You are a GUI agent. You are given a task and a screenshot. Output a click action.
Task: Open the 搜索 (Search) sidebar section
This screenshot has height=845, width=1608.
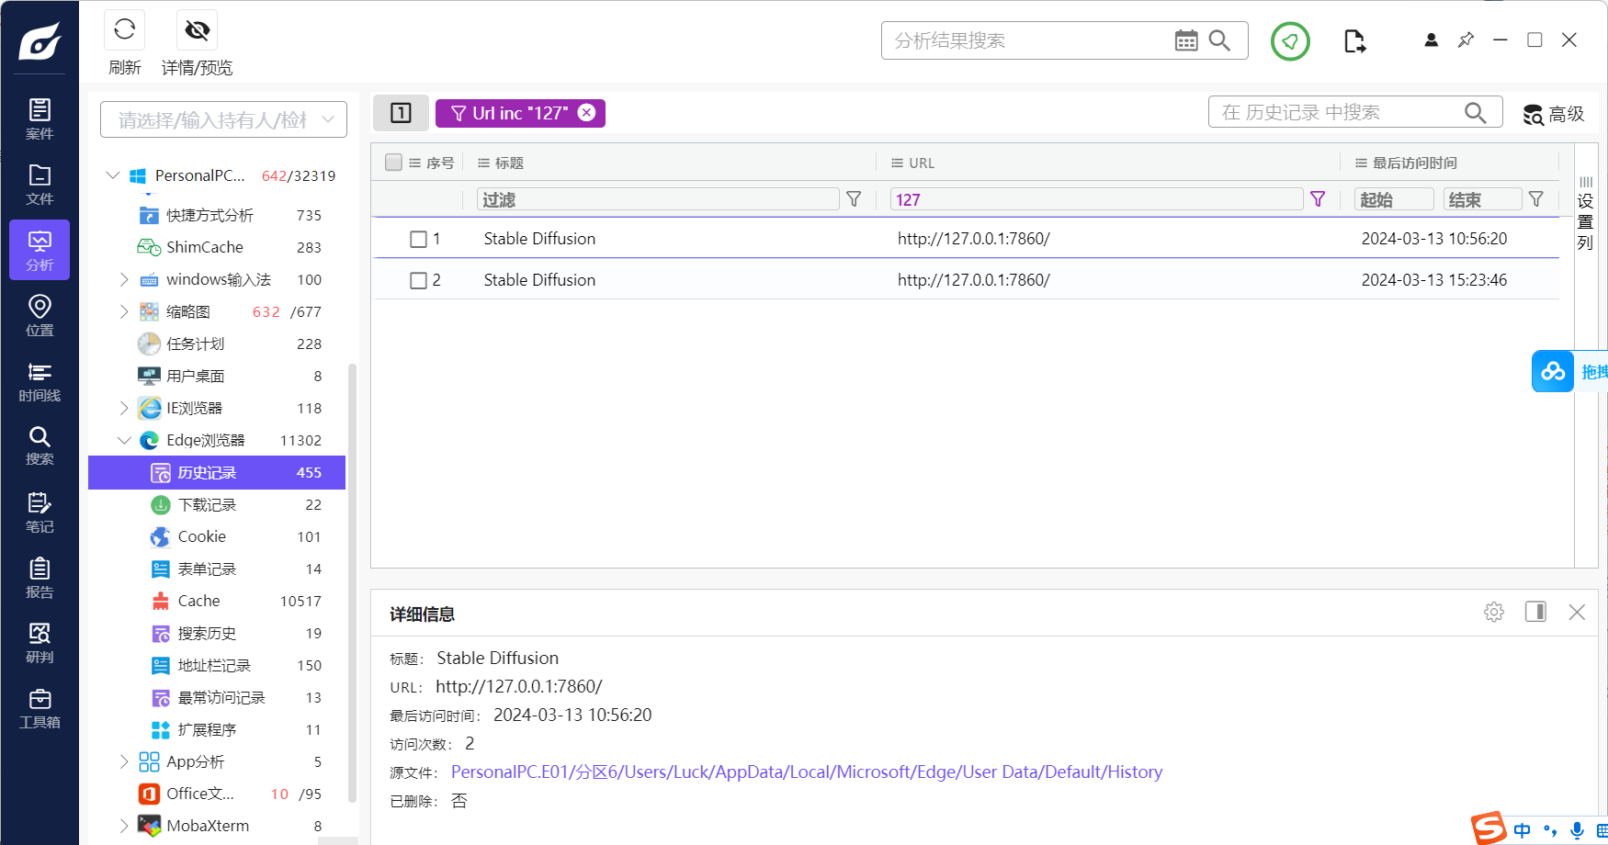tap(40, 445)
